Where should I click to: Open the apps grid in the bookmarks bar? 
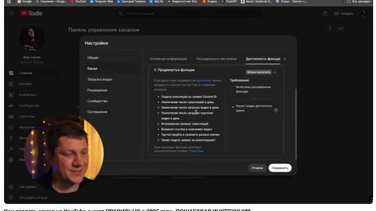pos(9,2)
